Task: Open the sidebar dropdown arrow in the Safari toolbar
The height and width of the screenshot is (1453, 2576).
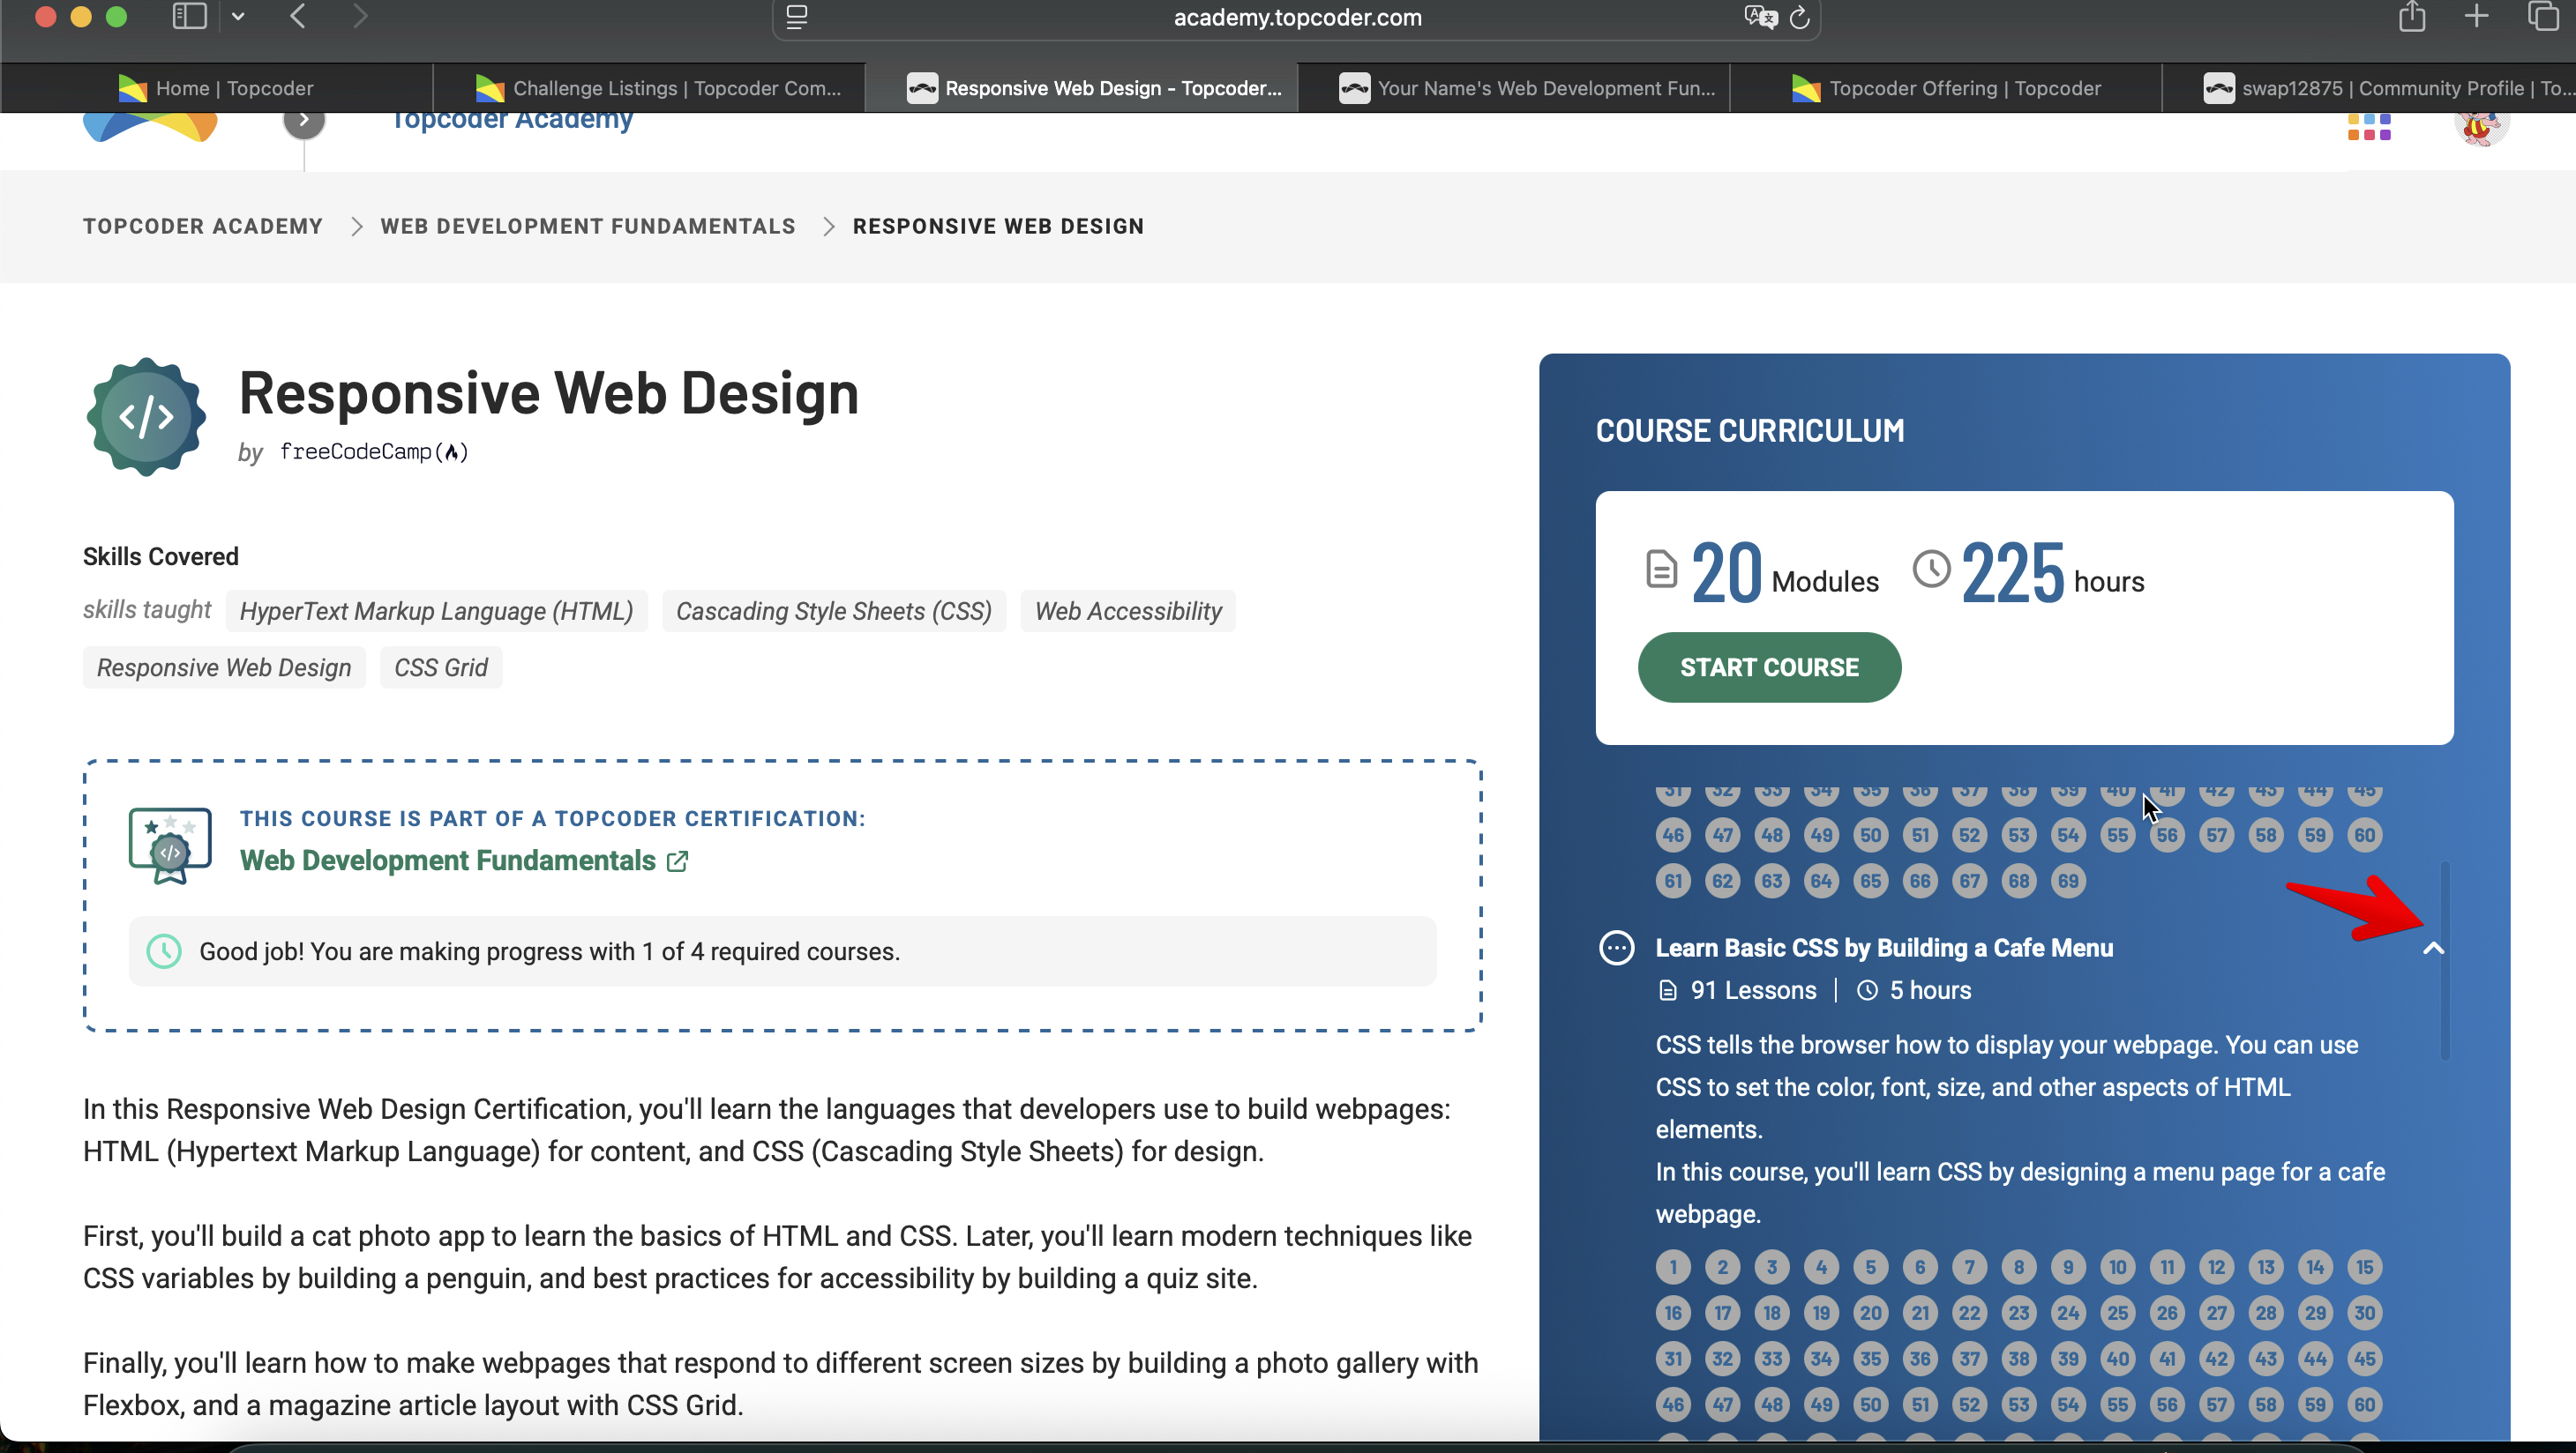Action: click(238, 17)
